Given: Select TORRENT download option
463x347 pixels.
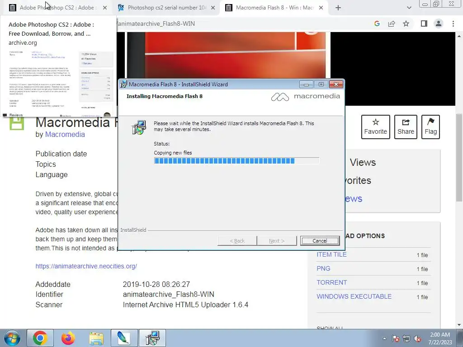Looking at the screenshot, I should pos(332,282).
